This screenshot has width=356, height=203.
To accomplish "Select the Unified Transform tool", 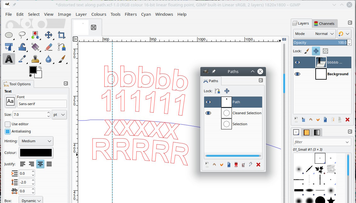I will [9, 47].
